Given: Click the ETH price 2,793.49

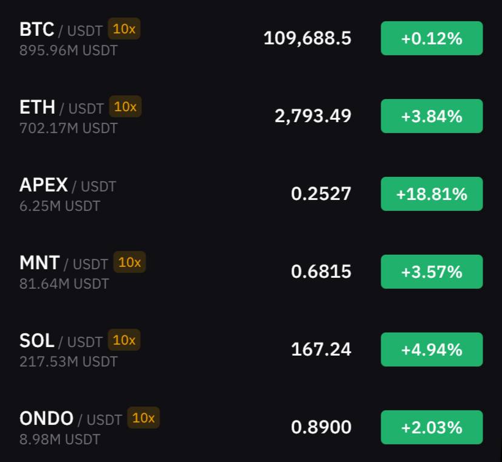Looking at the screenshot, I should [x=313, y=116].
